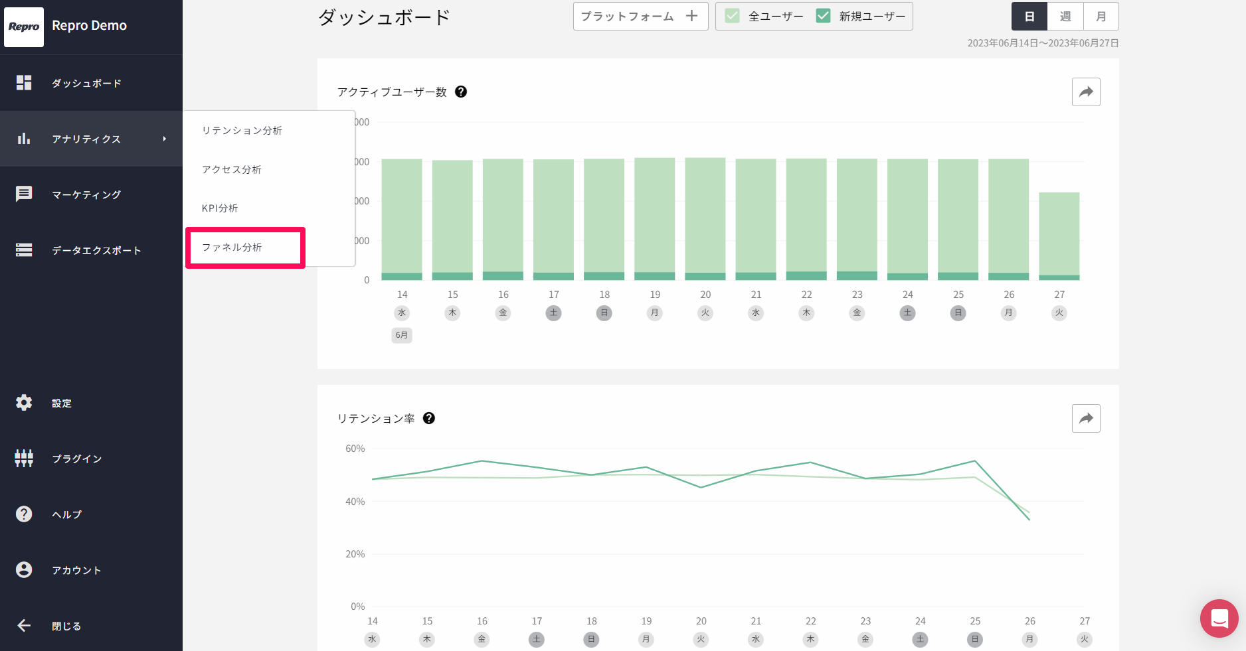Click the データエクスポート sidebar label
This screenshot has height=651, width=1246.
[x=96, y=250]
